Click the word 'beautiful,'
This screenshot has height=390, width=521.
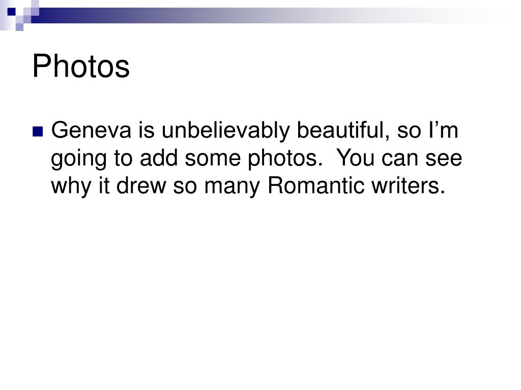pos(343,131)
